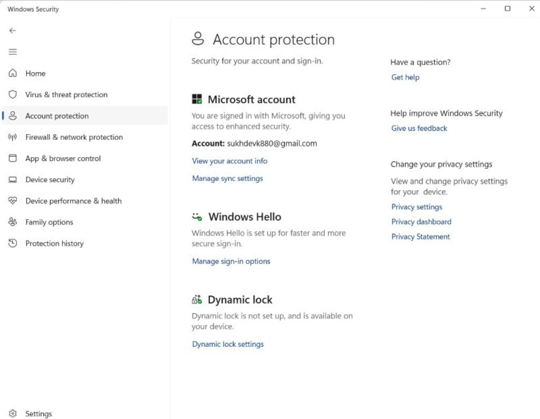Open Privacy dashboard link
The height and width of the screenshot is (419, 540).
click(421, 222)
